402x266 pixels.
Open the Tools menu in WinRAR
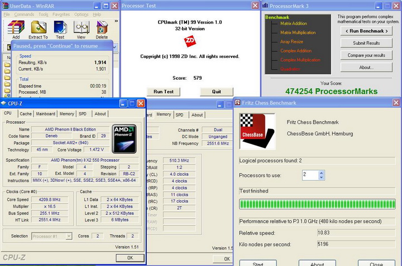[x=44, y=14]
